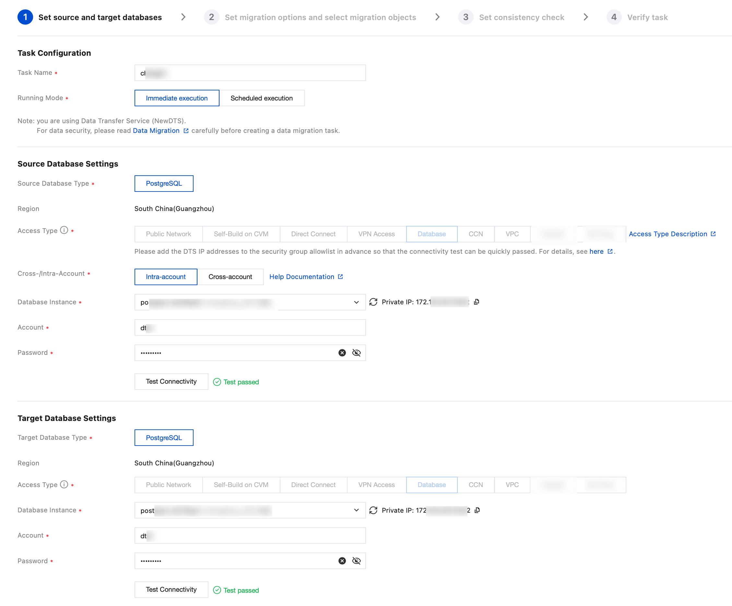Click the target Access Type info icon

click(x=64, y=484)
